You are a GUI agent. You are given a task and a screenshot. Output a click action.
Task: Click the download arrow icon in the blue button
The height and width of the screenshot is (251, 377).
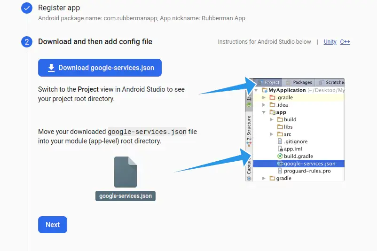[x=51, y=68]
